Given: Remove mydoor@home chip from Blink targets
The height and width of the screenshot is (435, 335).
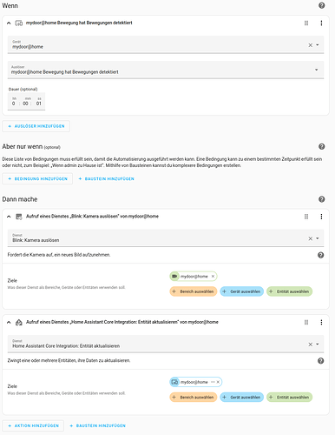Looking at the screenshot, I should click(x=213, y=276).
